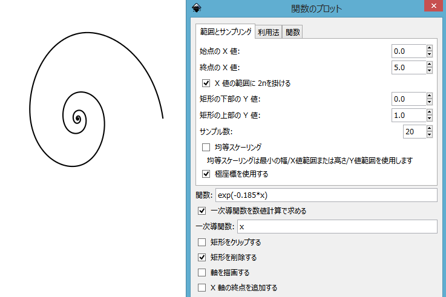
Task: Enable 矩形をクリップする option
Action: point(202,242)
